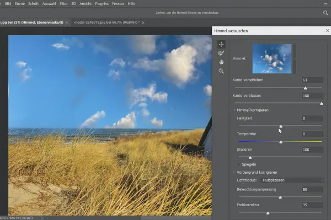Click the Temperatur slider handle
This screenshot has height=220, width=331.
[281, 142]
